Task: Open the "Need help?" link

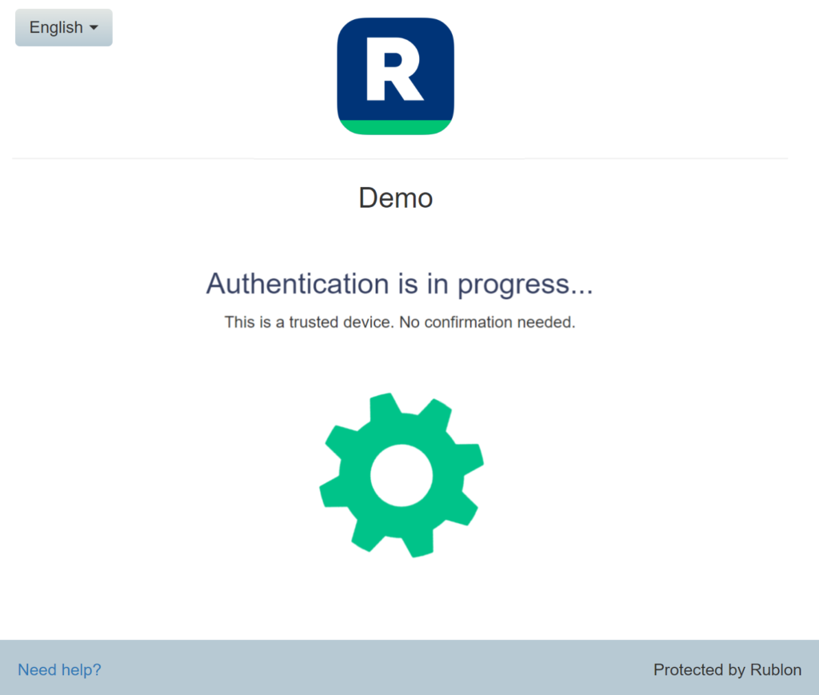Action: (59, 670)
